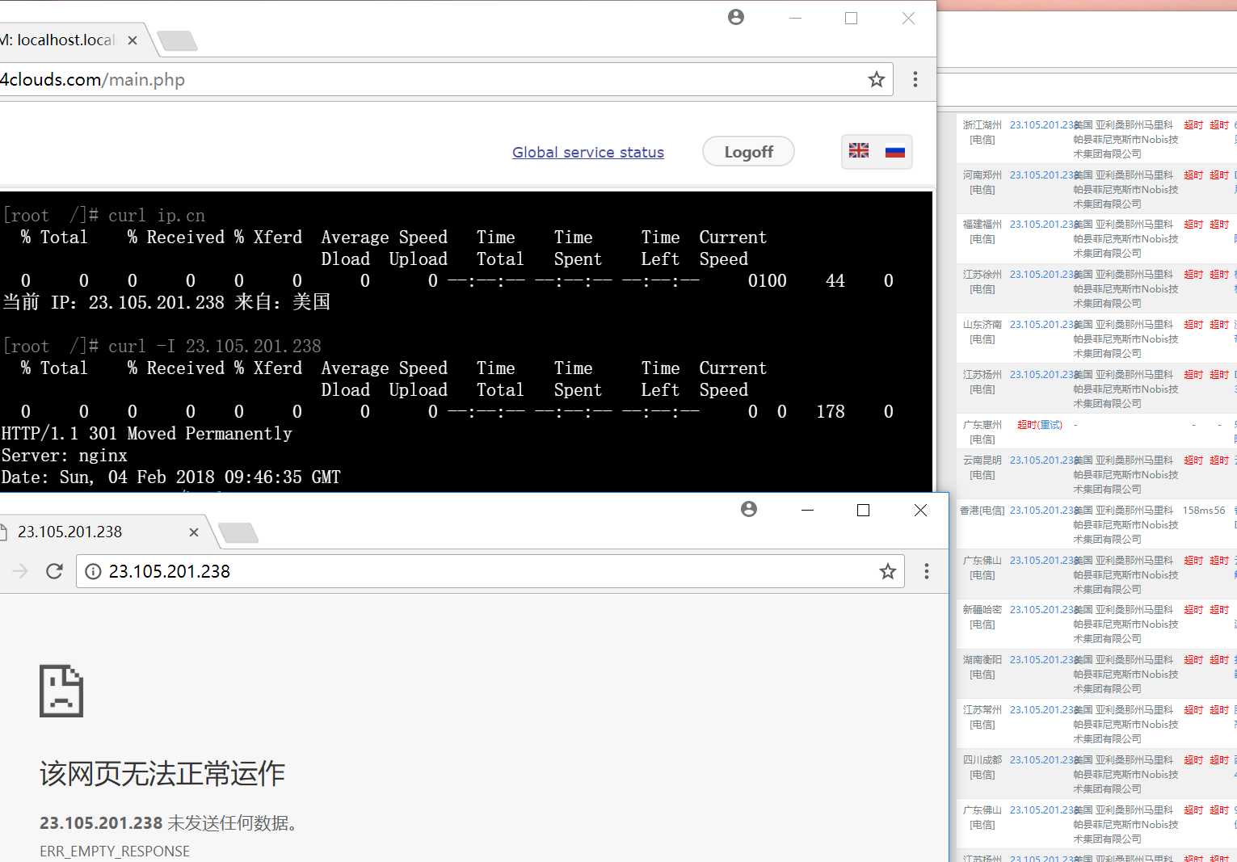Click the 'Server: nginx' terminal line

pos(65,455)
